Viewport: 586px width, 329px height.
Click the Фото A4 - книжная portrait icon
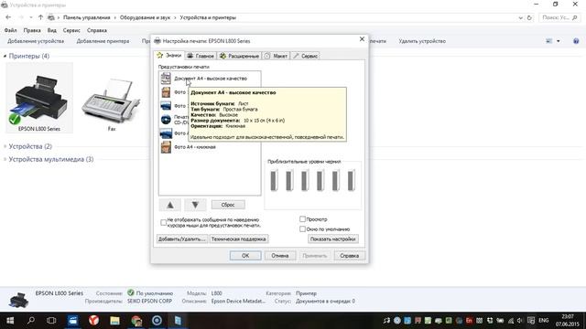166,147
